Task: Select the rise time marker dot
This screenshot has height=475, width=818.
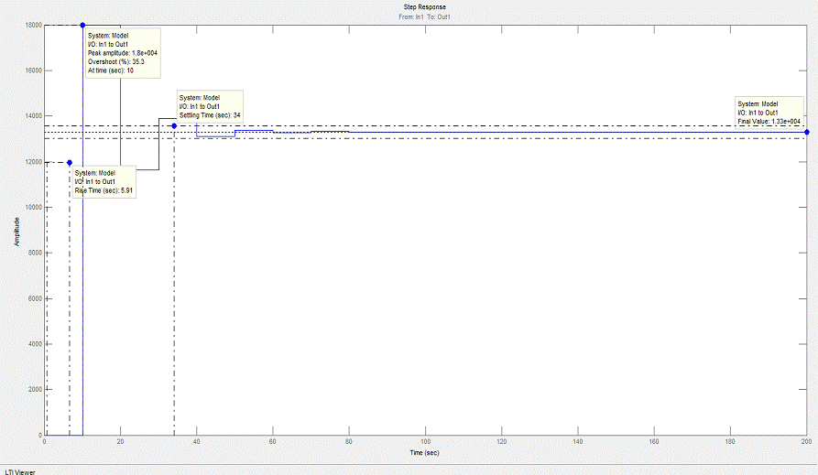Action: tap(70, 163)
